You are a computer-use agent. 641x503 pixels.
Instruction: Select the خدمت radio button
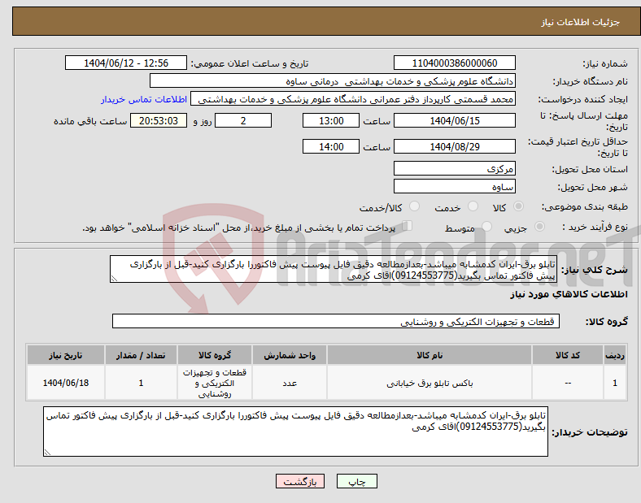tap(473, 206)
